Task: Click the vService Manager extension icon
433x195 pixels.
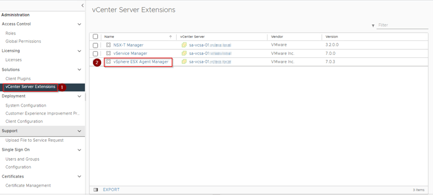Action: [108, 54]
